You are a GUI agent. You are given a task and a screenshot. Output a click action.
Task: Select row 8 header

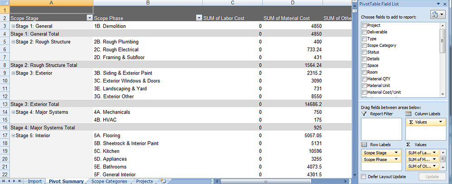point(5,65)
